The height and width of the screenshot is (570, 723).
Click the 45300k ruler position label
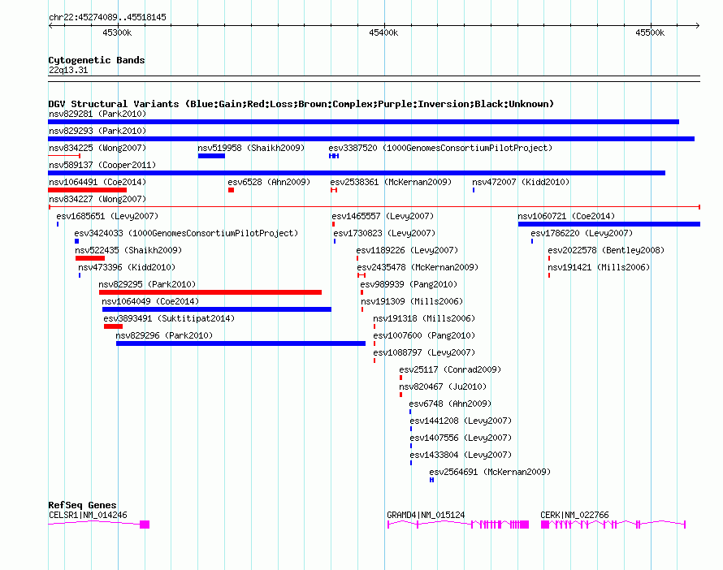[117, 32]
